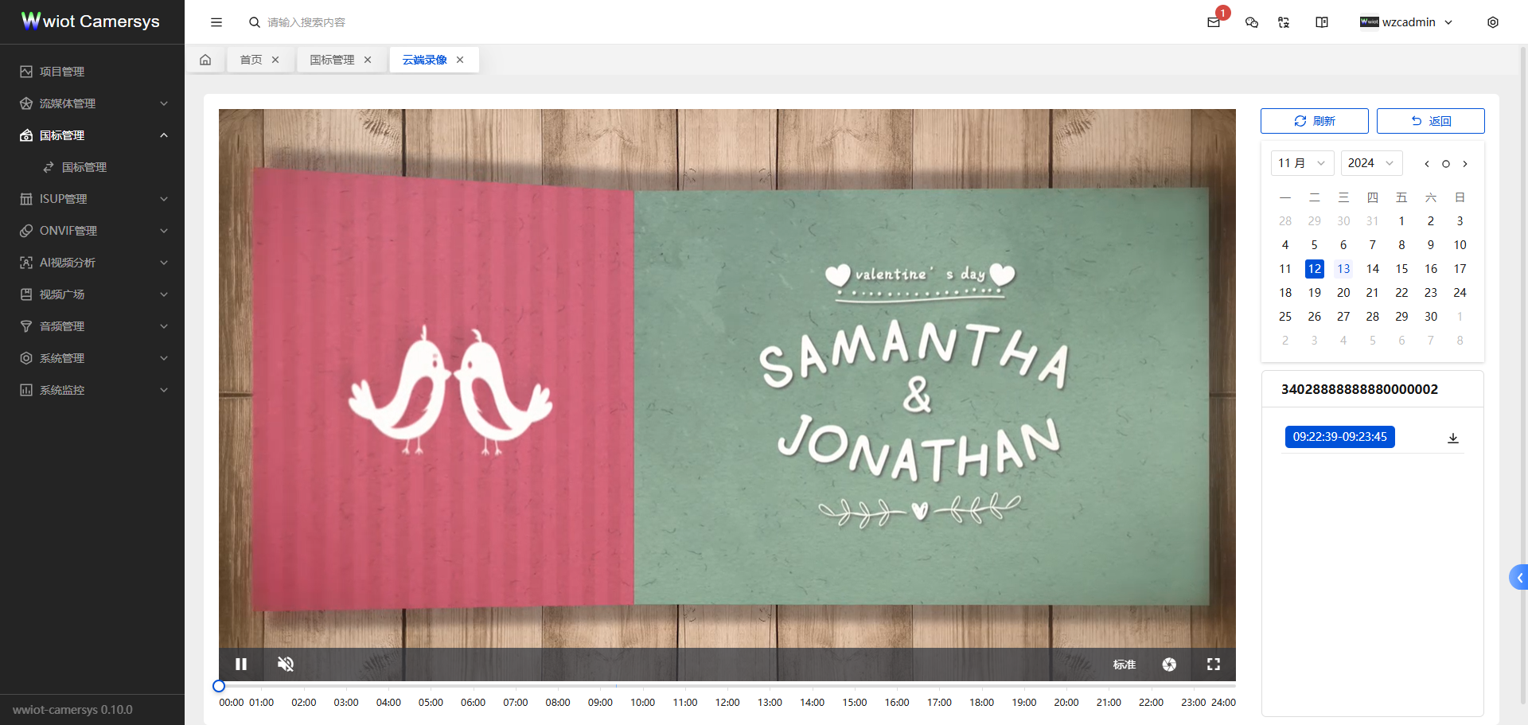This screenshot has width=1528, height=725.
Task: Go to next month in calendar
Action: pyautogui.click(x=1465, y=164)
